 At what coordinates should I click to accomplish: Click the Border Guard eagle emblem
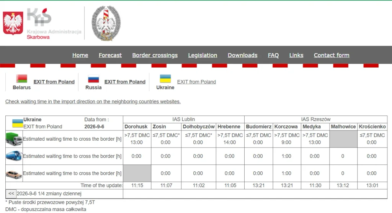pos(106,23)
